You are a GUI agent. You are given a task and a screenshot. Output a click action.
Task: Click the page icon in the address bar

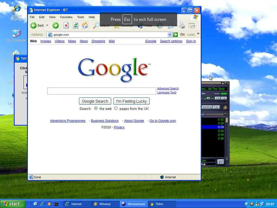point(50,35)
